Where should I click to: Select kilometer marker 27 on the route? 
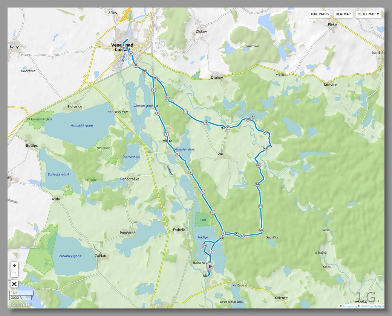[242, 236]
